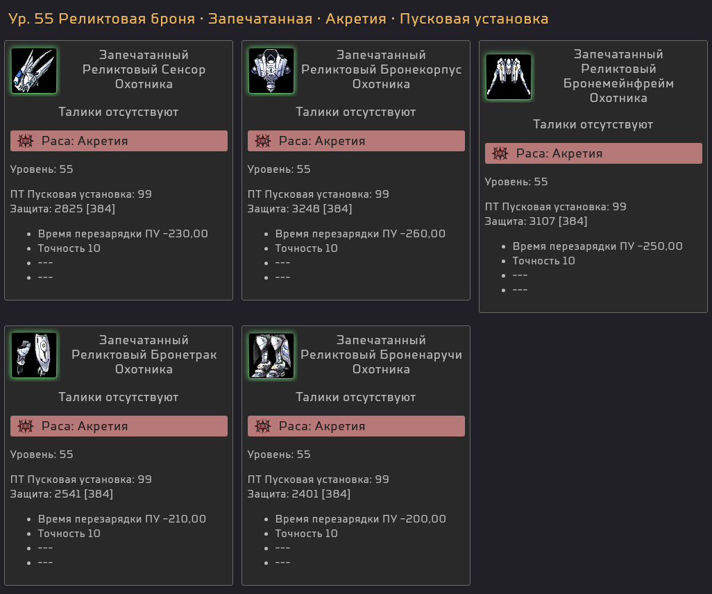Click Уровень: 55 in Сенсор card
The image size is (712, 594).
point(42,169)
